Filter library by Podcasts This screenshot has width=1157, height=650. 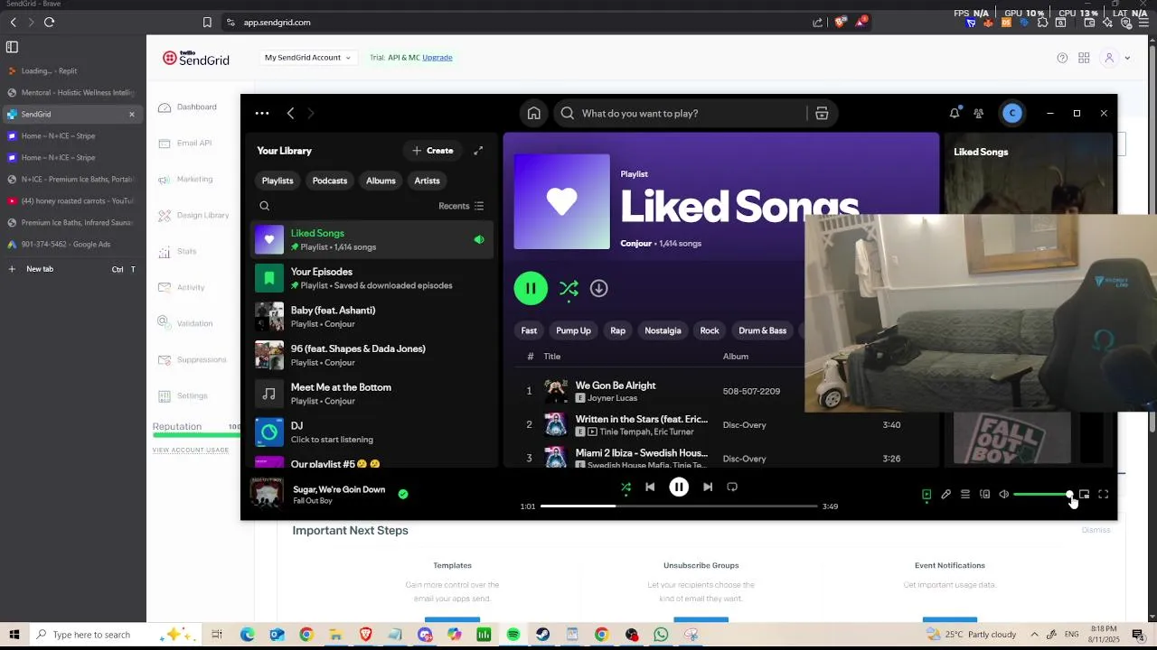[330, 181]
